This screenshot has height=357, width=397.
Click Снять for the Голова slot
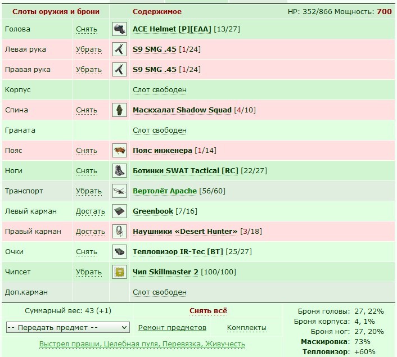point(87,29)
